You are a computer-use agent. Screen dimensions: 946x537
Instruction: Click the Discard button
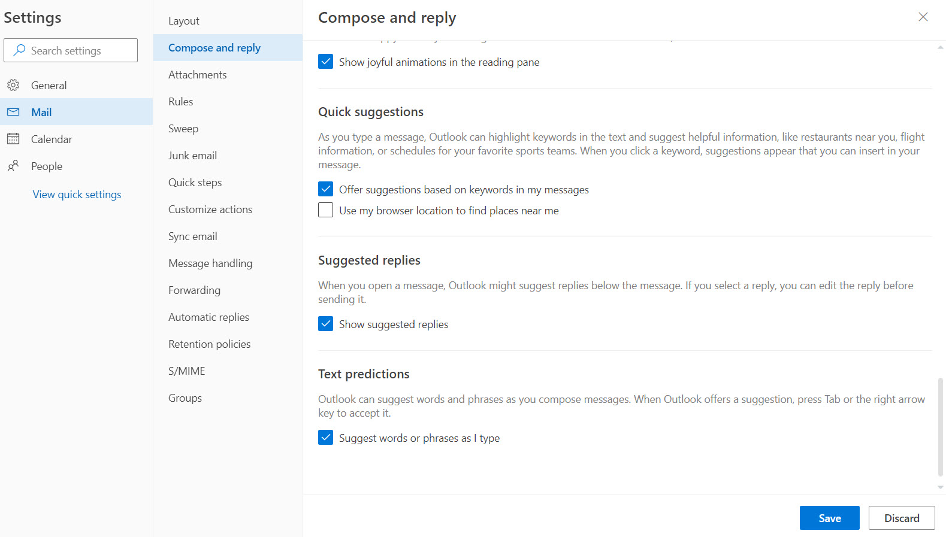pos(901,518)
